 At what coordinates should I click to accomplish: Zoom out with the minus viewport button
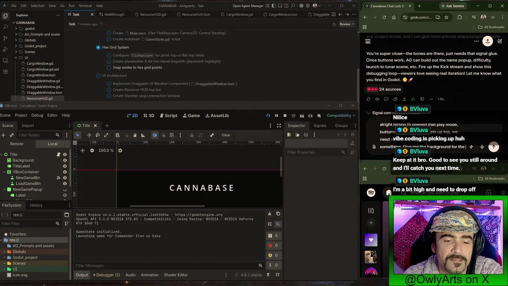tap(92, 151)
